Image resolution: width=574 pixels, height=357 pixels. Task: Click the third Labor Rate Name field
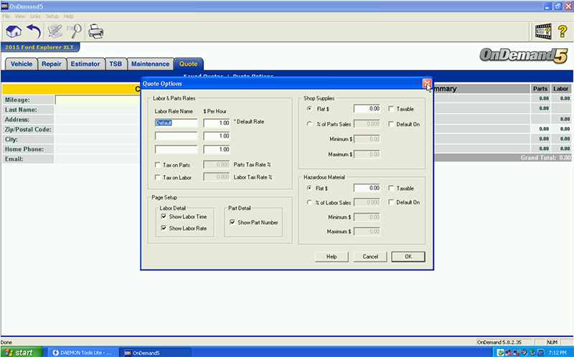[176, 149]
